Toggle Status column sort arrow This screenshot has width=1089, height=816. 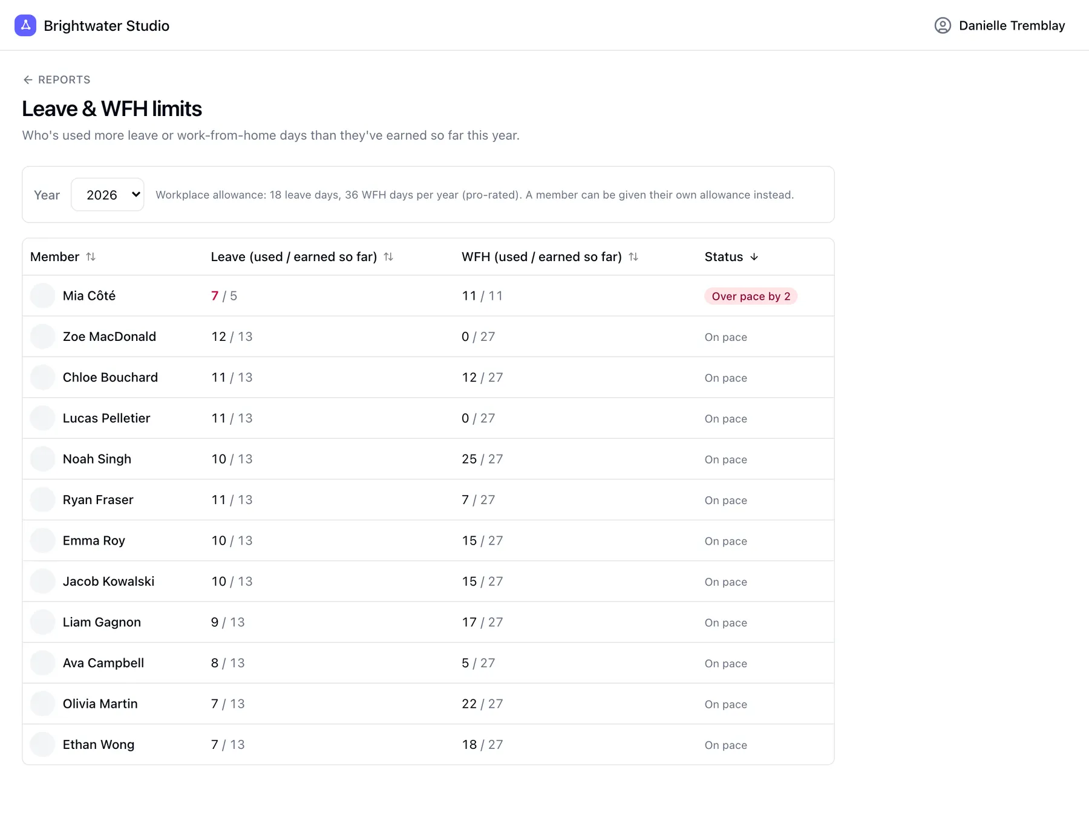coord(754,257)
